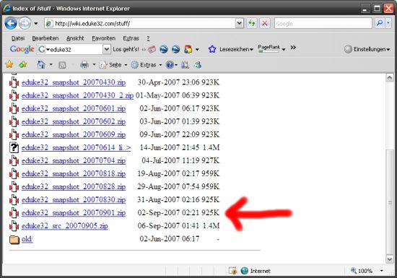
Task: Click the address bar with wiki.eduke32.com URL
Action: click(x=140, y=24)
